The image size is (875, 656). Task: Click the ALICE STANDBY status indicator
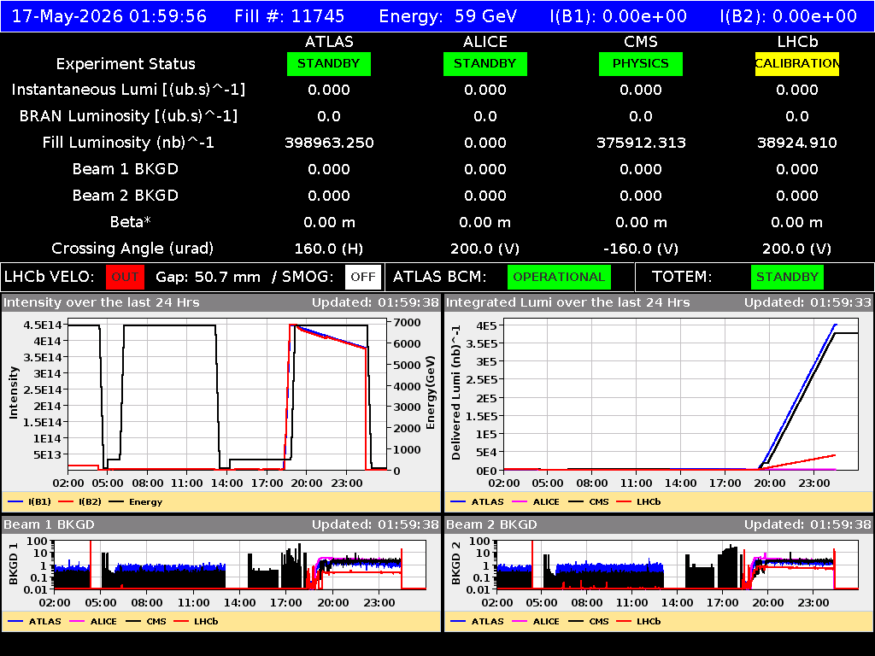click(485, 63)
